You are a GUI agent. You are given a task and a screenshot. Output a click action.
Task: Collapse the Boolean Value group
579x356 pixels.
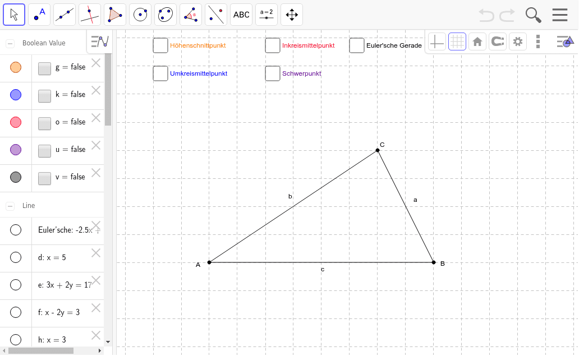(x=10, y=44)
